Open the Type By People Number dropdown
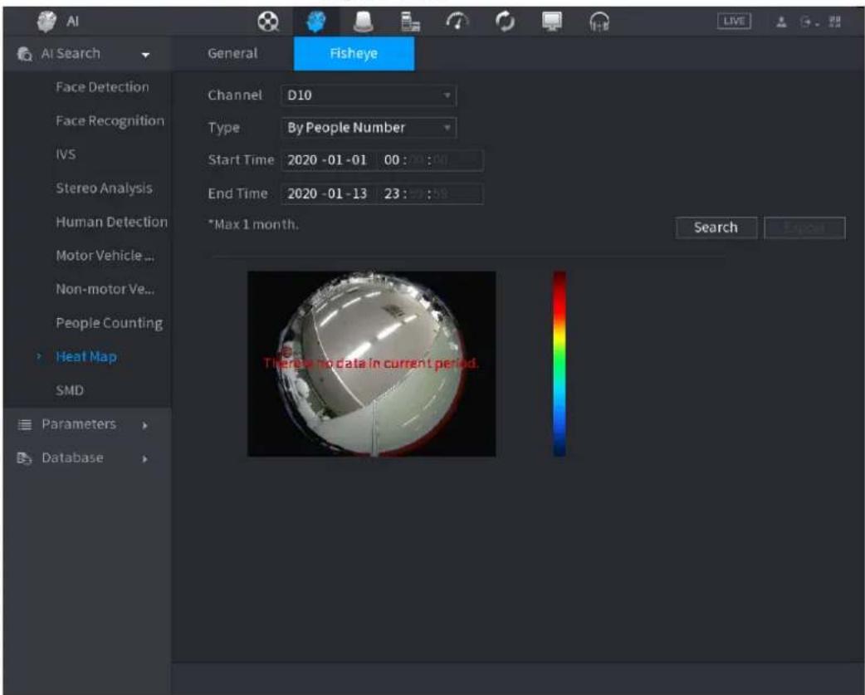Image resolution: width=865 pixels, height=695 pixels. coord(369,128)
